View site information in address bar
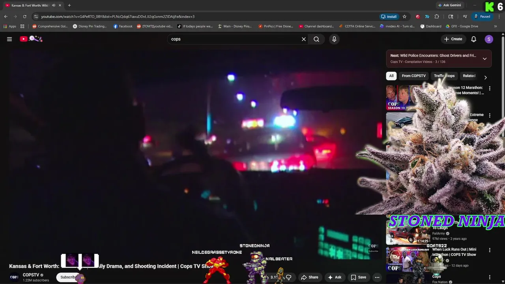The height and width of the screenshot is (284, 505). click(36, 17)
